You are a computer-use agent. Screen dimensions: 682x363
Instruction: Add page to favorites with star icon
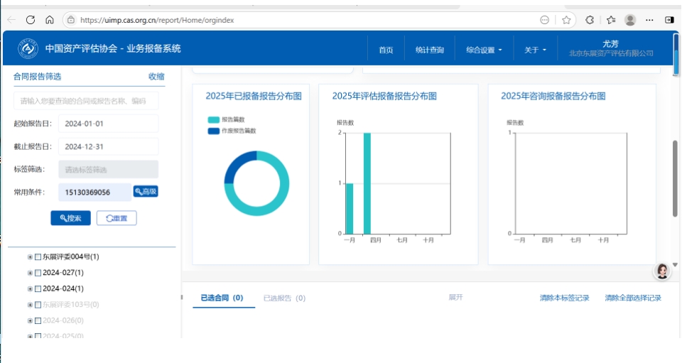point(566,20)
